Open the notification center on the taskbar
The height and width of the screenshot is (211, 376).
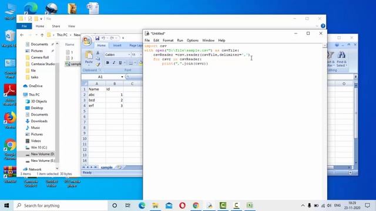[367, 206]
